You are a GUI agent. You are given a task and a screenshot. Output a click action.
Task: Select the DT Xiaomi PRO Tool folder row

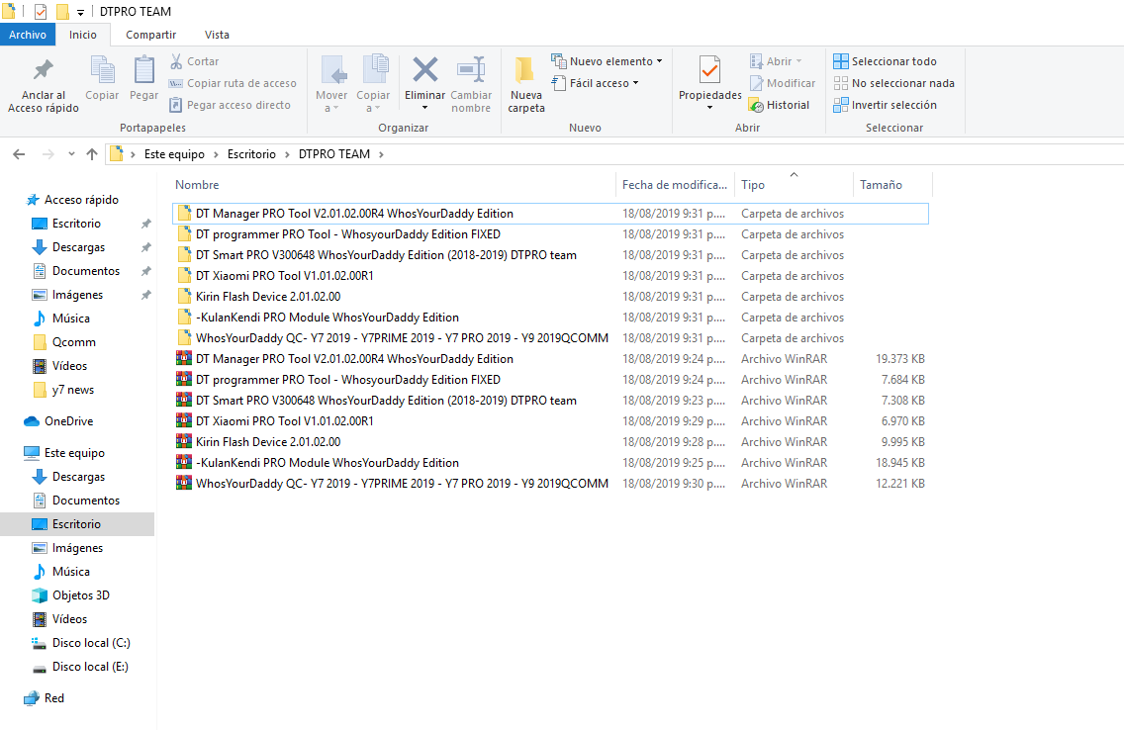tap(550, 276)
